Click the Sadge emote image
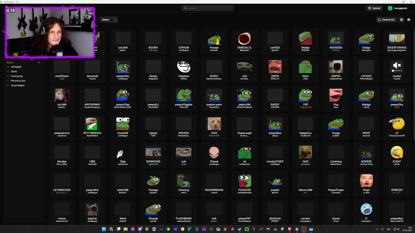Image resolution: width=415 pixels, height=233 pixels. (366, 39)
